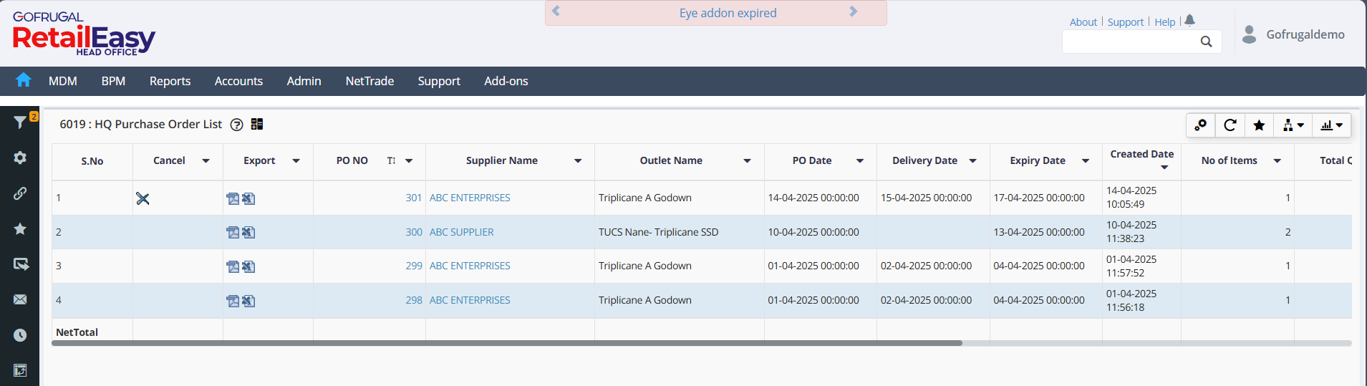The height and width of the screenshot is (386, 1367).
Task: Open the report help question-mark icon
Action: click(236, 125)
